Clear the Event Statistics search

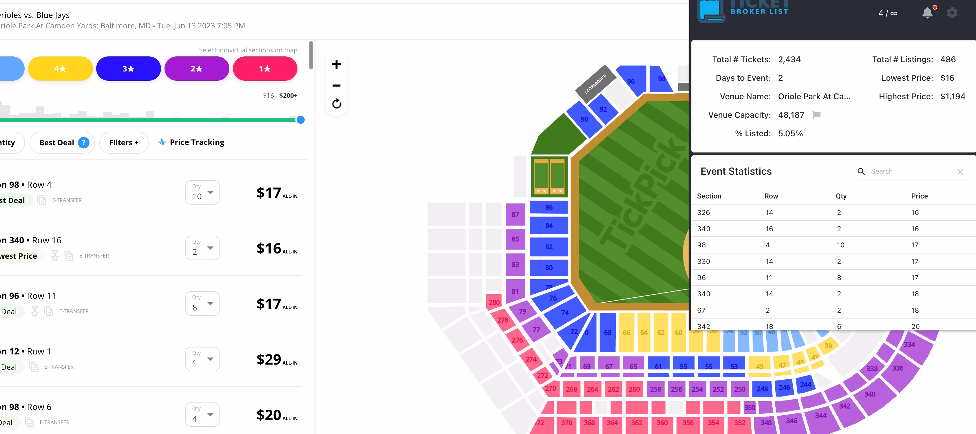tap(960, 172)
